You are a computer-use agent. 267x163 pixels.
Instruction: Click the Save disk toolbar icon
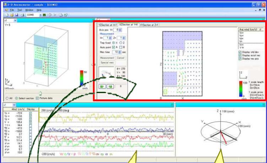click(16, 15)
